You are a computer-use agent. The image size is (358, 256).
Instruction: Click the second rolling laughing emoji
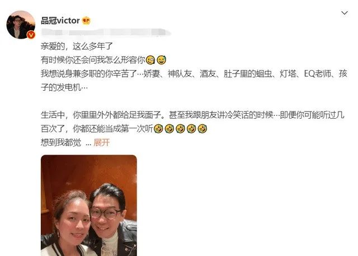point(169,129)
